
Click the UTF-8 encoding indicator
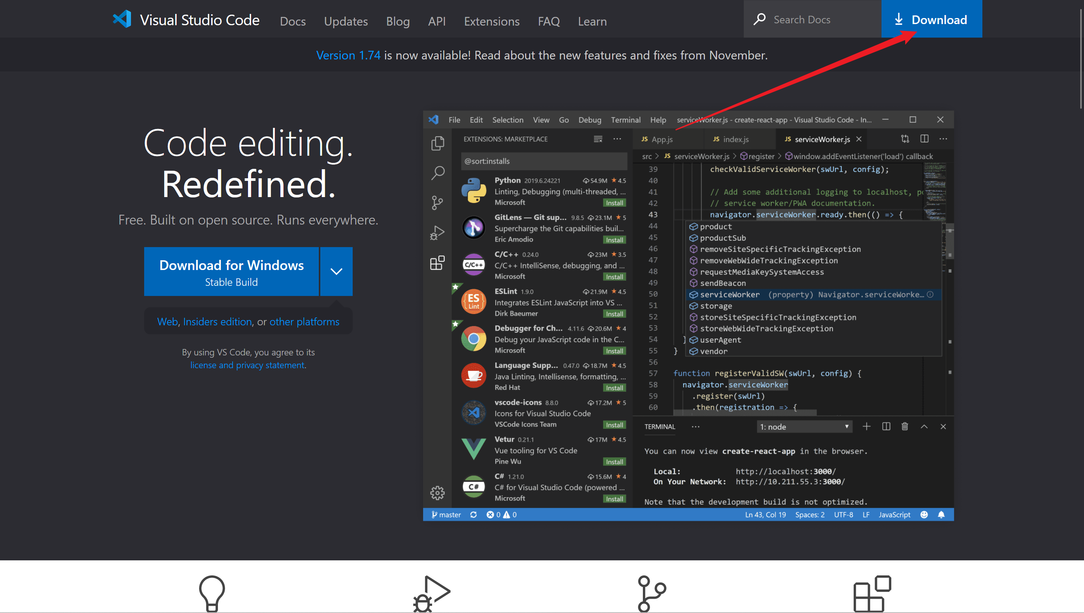843,514
